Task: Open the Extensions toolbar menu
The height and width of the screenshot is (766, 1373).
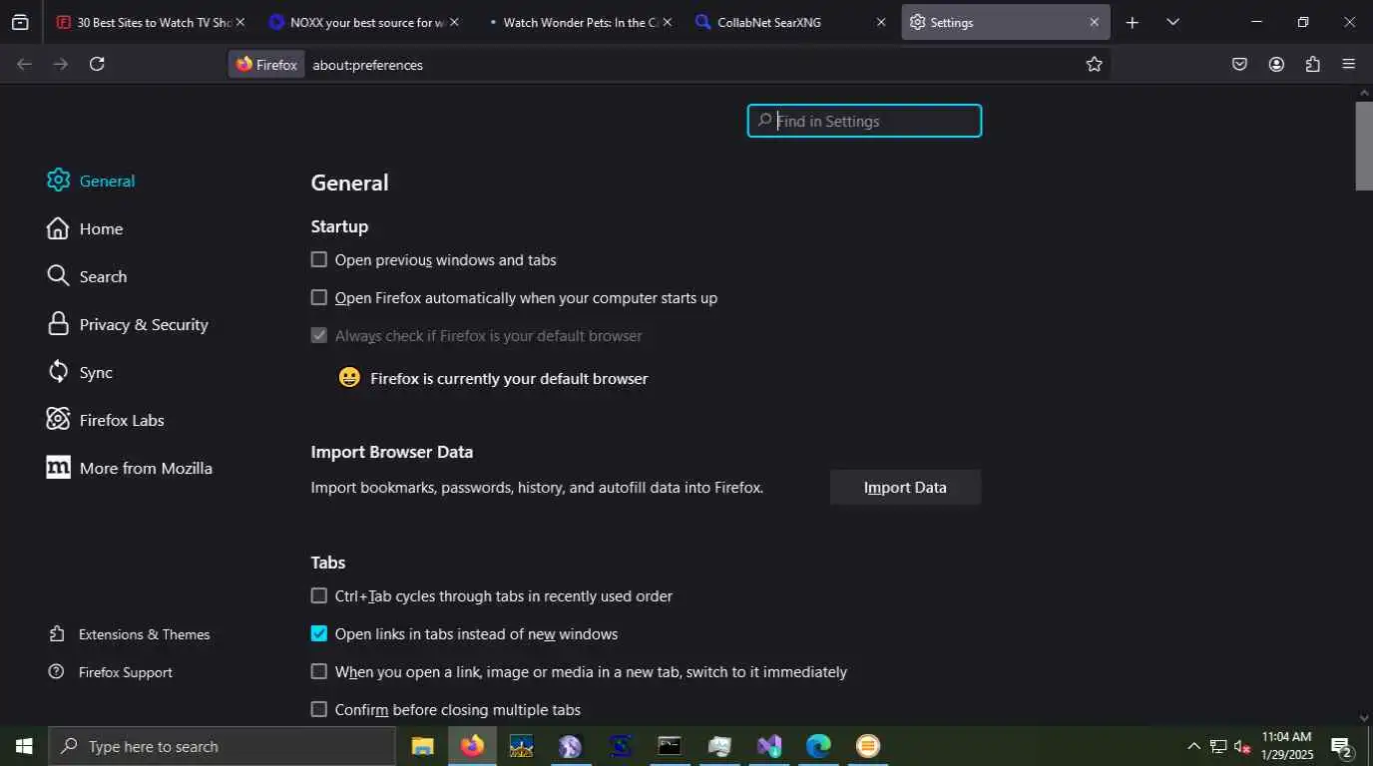Action: click(1312, 64)
